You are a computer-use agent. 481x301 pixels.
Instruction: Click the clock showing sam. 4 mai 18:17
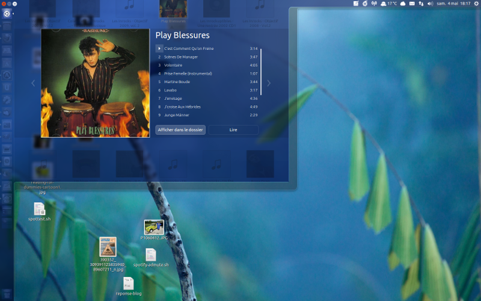pyautogui.click(x=453, y=4)
